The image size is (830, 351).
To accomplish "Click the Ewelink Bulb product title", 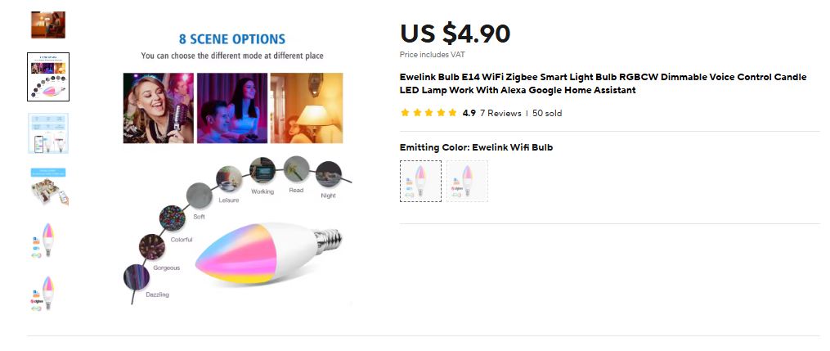I will 603,83.
